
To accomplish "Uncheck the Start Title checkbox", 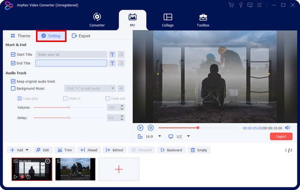I will pyautogui.click(x=13, y=54).
